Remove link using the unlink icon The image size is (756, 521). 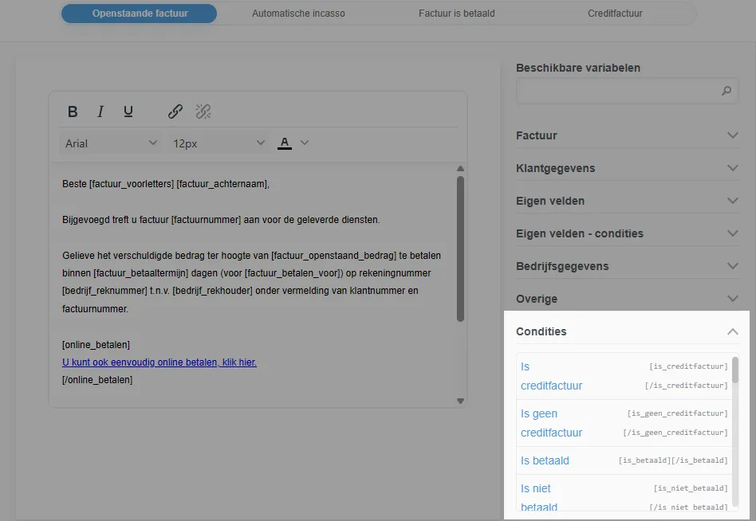[x=203, y=112]
